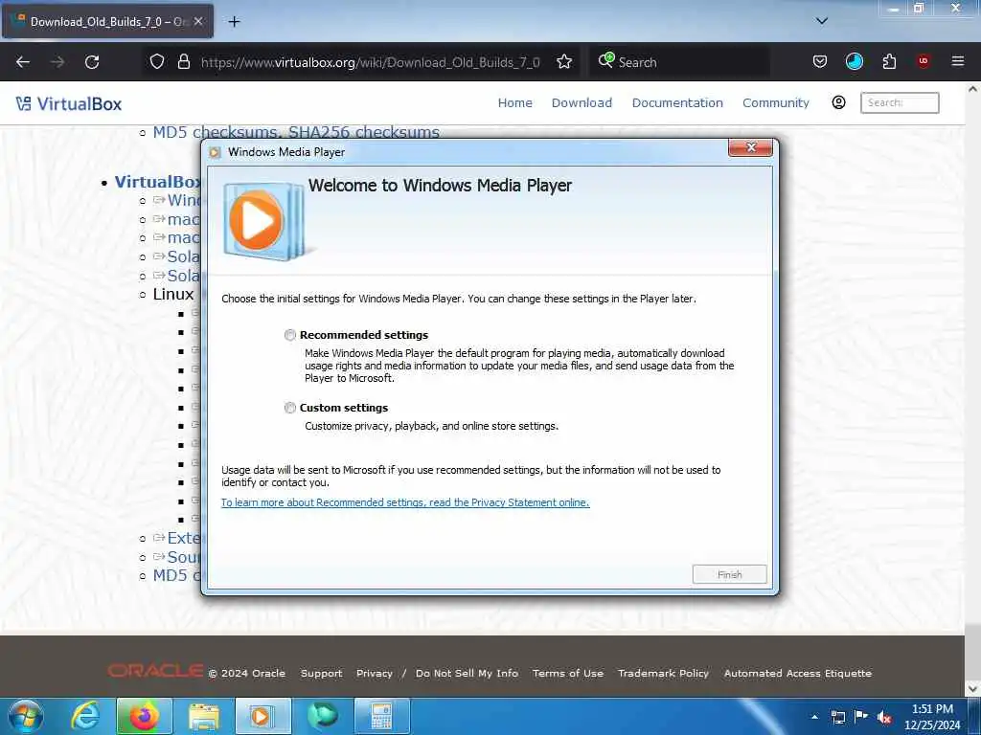
Task: Open the Extensions puzzle icon
Action: tap(889, 61)
